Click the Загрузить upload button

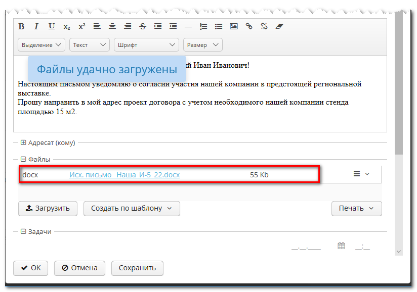coord(48,208)
